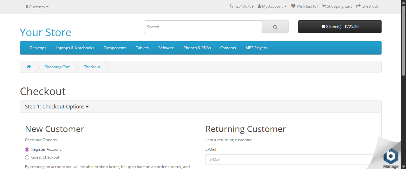Viewport: 406px width, 169px height.
Task: Click the My Account person icon
Action: click(259, 6)
